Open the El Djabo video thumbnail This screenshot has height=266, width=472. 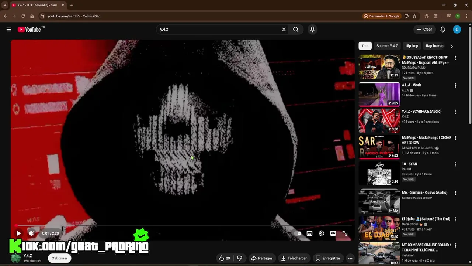coord(379,228)
